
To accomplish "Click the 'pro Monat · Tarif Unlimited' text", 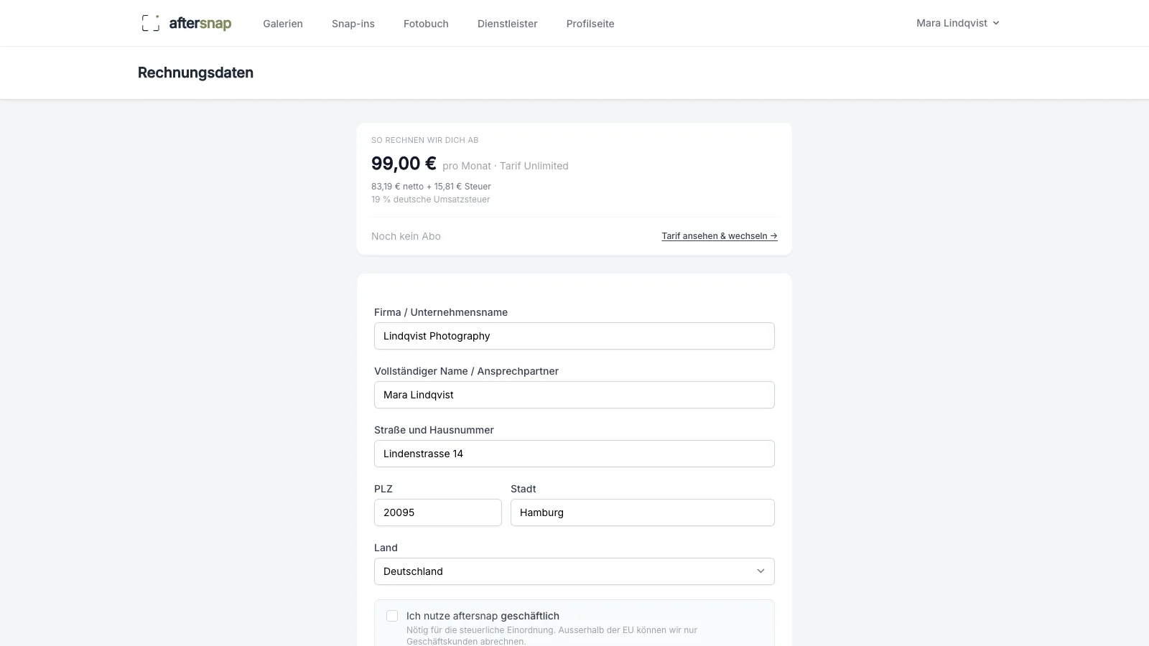I will coord(506,166).
